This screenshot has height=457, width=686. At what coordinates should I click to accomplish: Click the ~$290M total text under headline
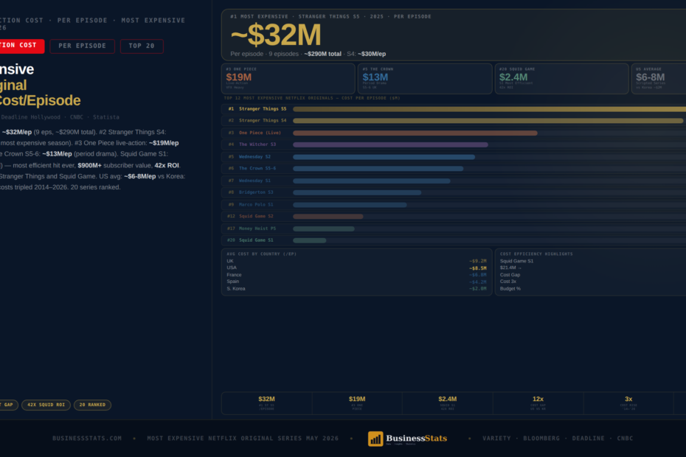pos(322,55)
